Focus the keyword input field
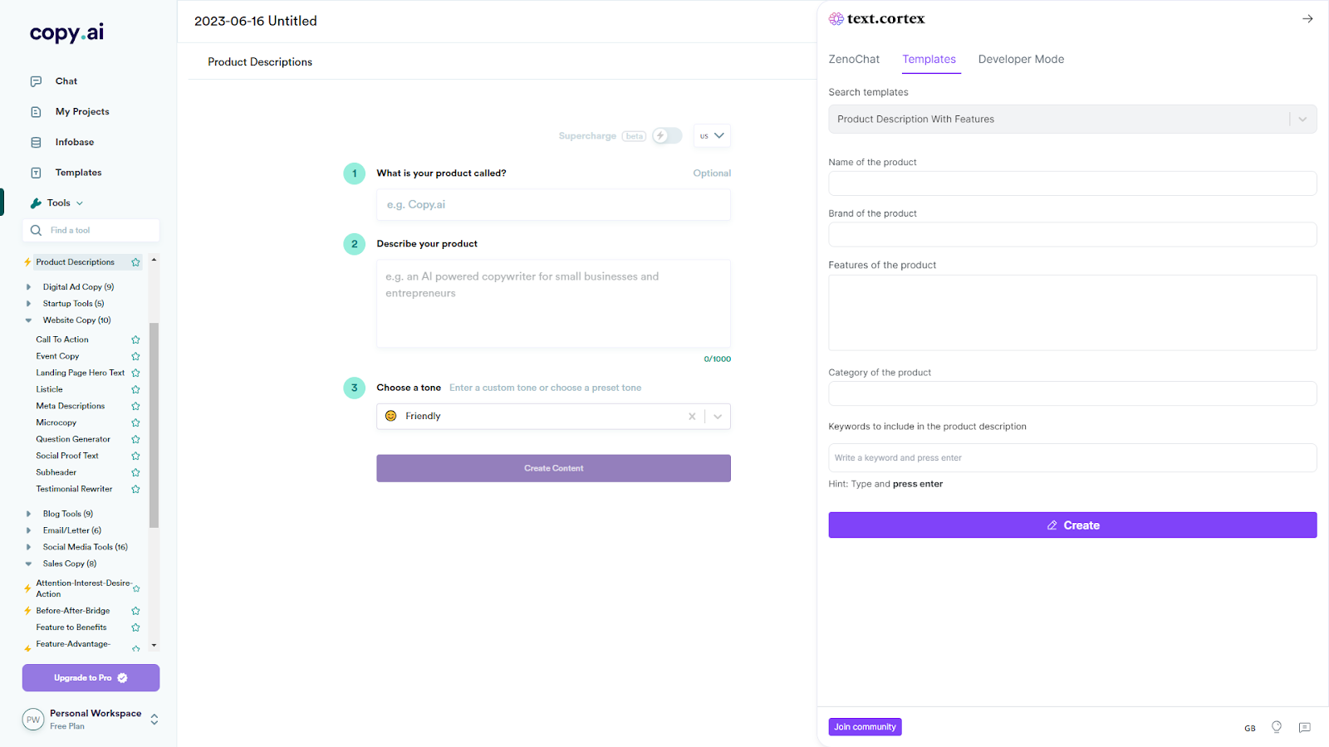 pos(1072,458)
